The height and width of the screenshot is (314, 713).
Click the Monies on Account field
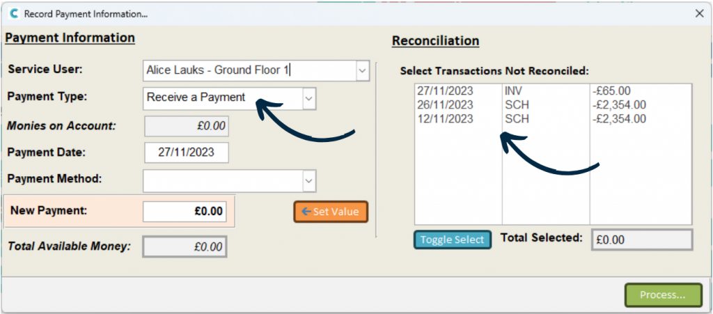click(x=187, y=126)
